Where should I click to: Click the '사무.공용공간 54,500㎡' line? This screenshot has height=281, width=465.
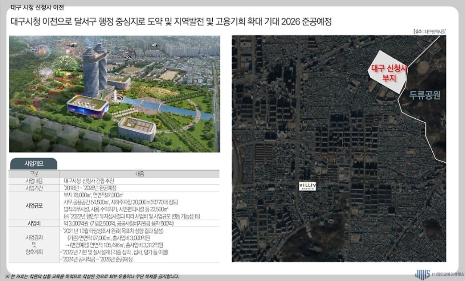pos(121,202)
